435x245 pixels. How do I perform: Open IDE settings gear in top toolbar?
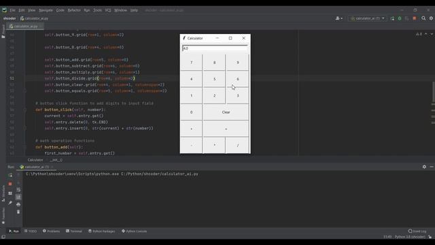431,18
